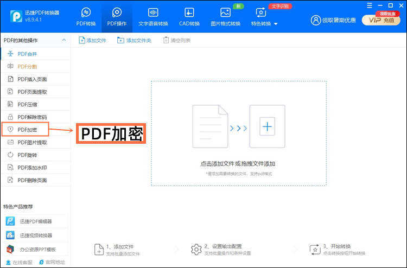The width and height of the screenshot is (407, 268).
Task: Select PDF分割 in sidebar
Action: click(36, 66)
